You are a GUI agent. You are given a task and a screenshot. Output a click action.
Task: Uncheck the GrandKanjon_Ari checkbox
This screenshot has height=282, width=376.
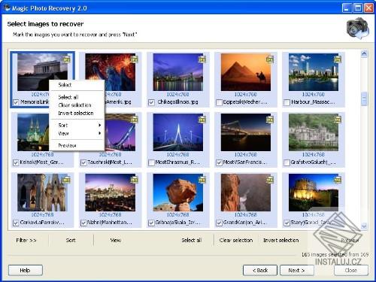(219, 223)
